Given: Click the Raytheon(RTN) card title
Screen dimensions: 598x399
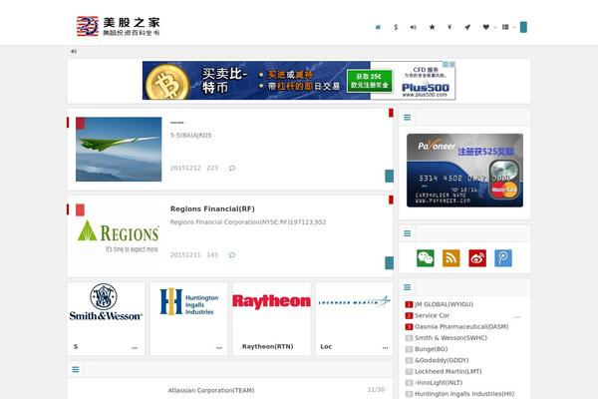Looking at the screenshot, I should [268, 346].
